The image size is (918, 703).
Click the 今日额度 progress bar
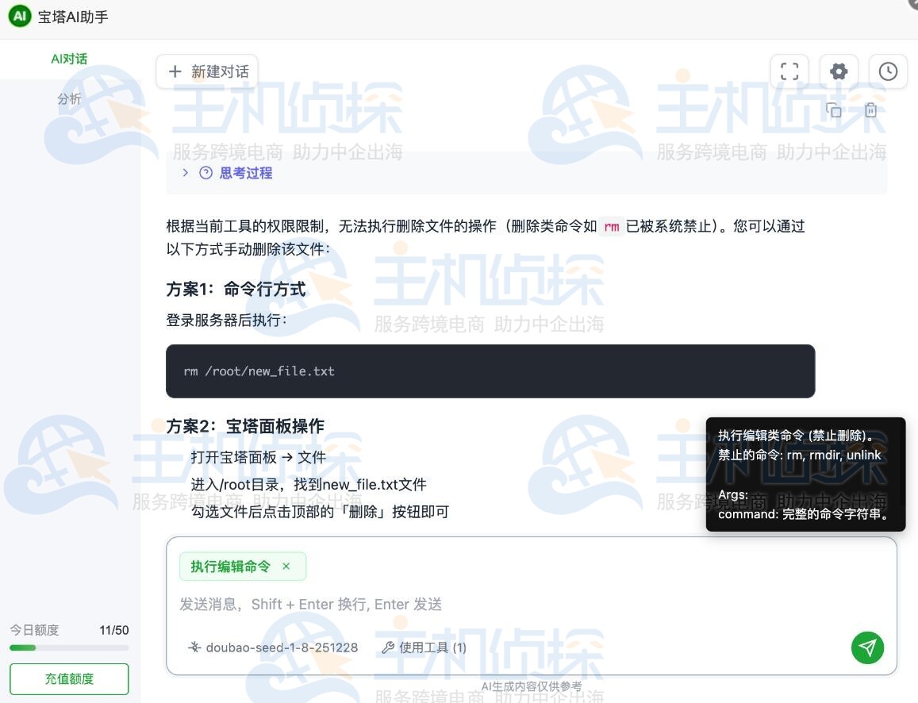tap(67, 647)
